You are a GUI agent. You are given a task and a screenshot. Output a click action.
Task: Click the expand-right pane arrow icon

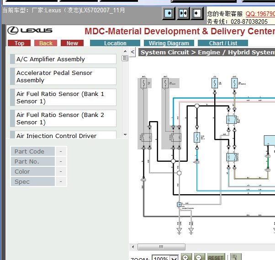169,13
